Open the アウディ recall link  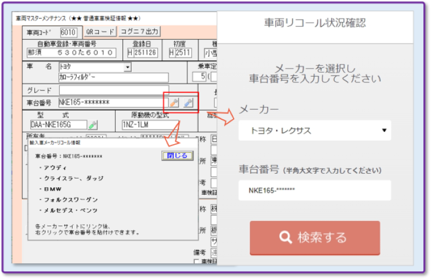click(x=55, y=168)
